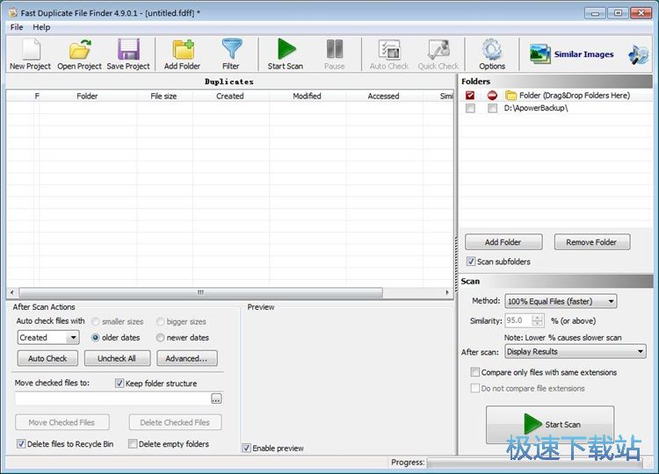Click the Advanced... button

pos(186,358)
